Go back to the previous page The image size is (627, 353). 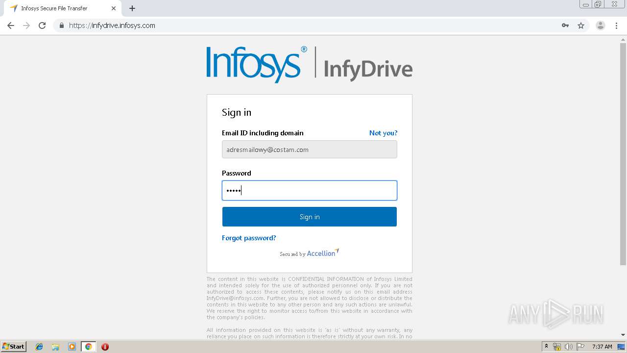point(11,25)
